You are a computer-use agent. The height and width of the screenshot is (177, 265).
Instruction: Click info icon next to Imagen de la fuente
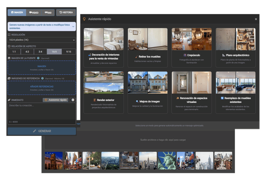click(x=38, y=58)
